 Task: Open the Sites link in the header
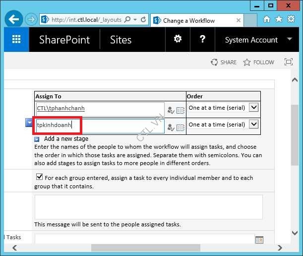pos(121,40)
